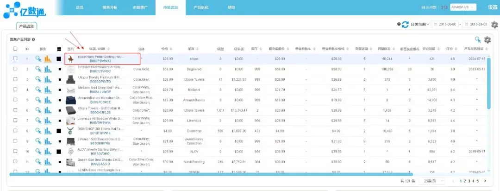Image resolution: width=500 pixels, height=191 pixels.
Task: Click the analyze cursor icon in row 1
Action: (x=38, y=58)
